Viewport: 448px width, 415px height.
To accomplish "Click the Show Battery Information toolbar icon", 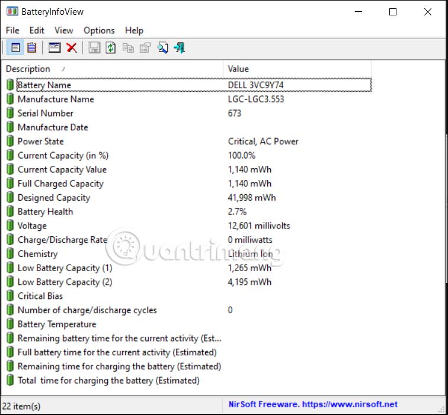I will (x=15, y=47).
